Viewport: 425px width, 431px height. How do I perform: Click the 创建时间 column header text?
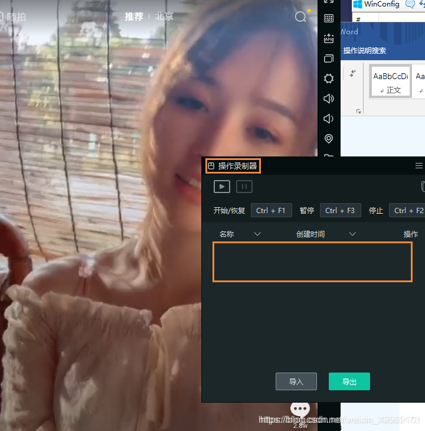coord(310,234)
